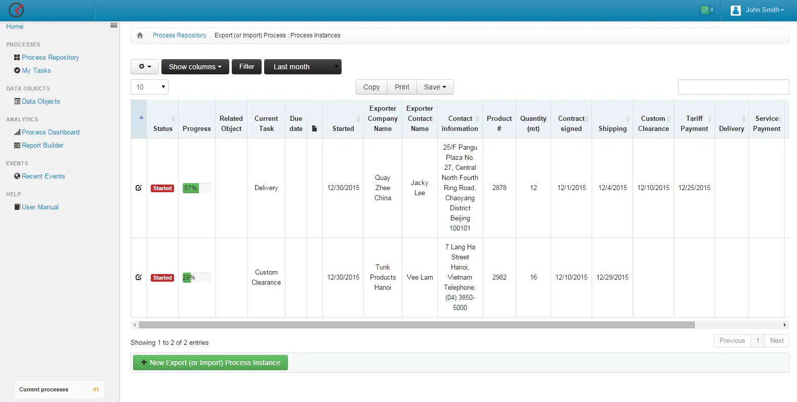Click the My Tasks check icon in sidebar
Image resolution: width=797 pixels, height=402 pixels.
[x=17, y=71]
